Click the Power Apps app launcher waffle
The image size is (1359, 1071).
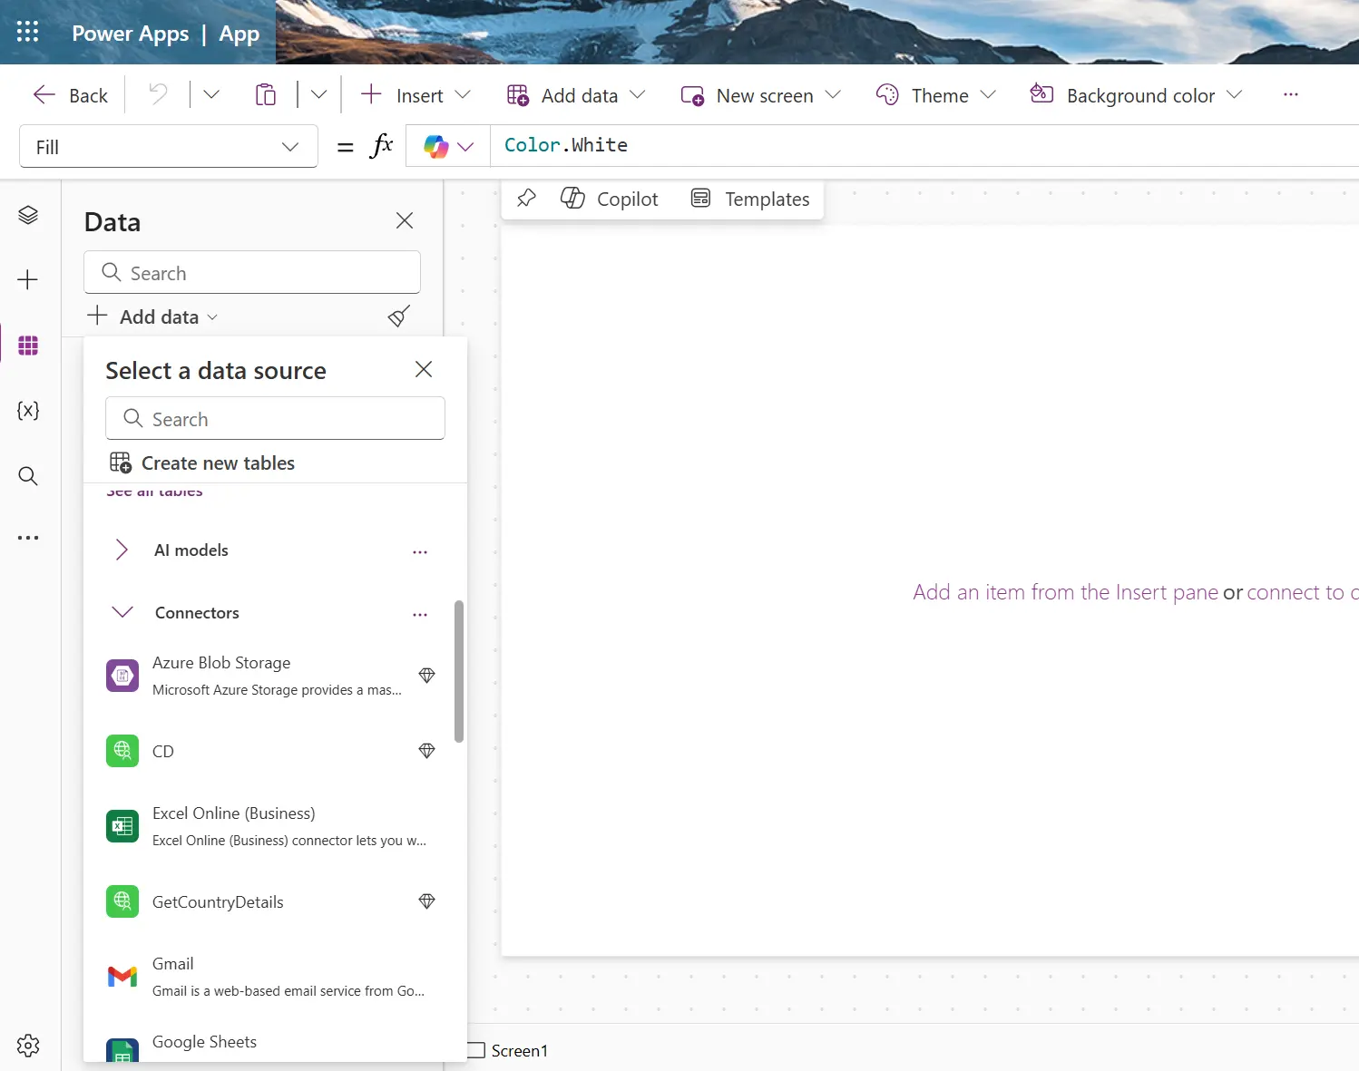coord(27,32)
